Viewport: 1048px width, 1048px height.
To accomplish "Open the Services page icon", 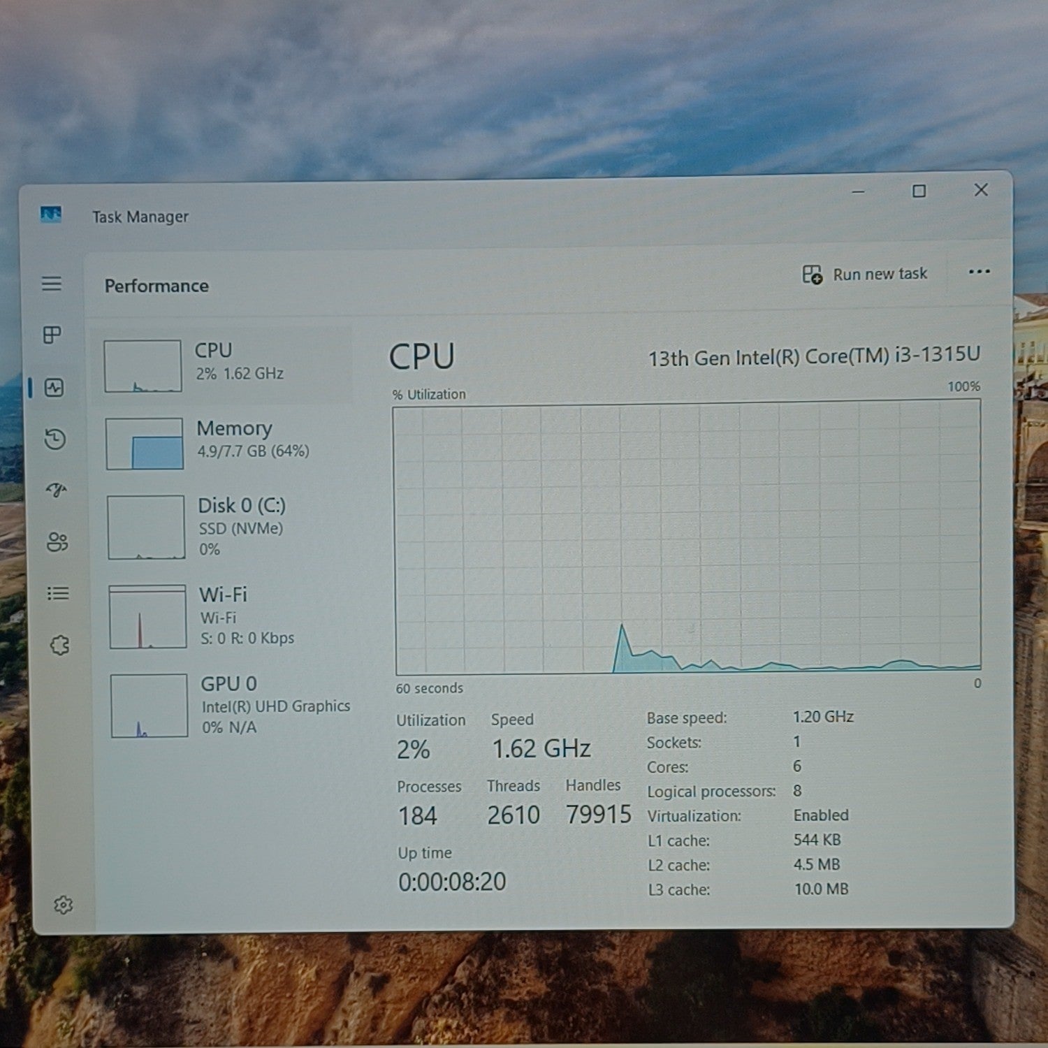I will [60, 645].
